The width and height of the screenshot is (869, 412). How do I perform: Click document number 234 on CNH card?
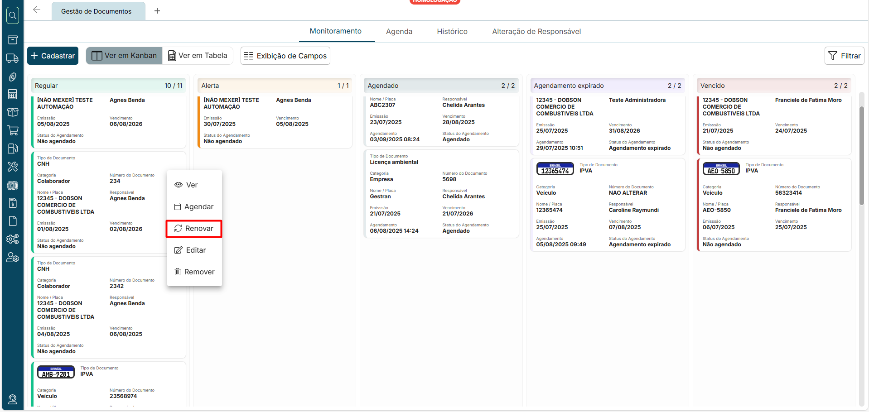[115, 181]
